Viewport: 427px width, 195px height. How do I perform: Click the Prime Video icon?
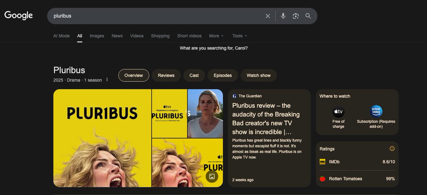tap(376, 112)
